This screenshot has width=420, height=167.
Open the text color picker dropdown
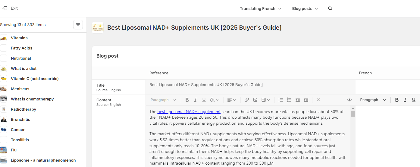pyautogui.click(x=214, y=100)
